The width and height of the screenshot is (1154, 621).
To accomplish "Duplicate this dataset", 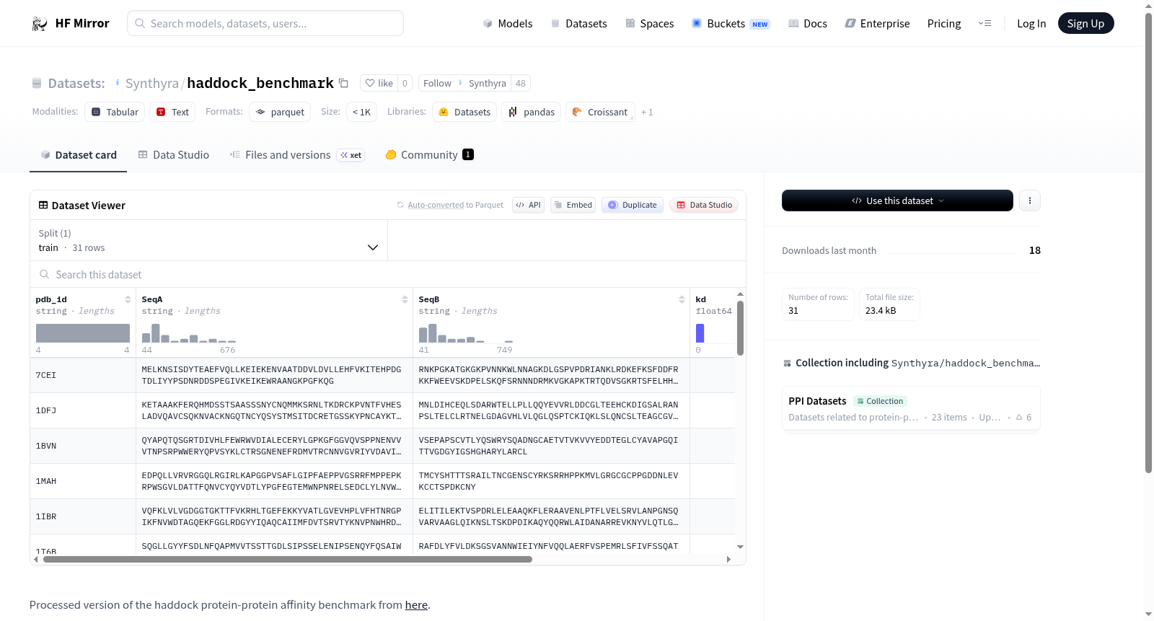I will [x=633, y=206].
